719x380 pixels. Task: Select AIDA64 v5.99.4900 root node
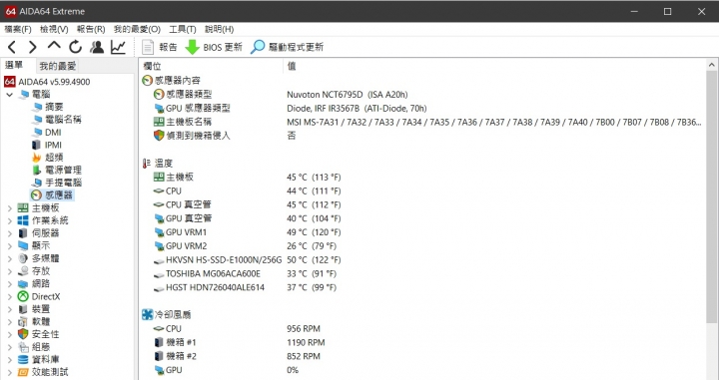[x=54, y=82]
